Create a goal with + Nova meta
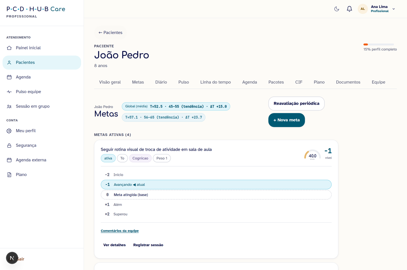407x270 pixels. pyautogui.click(x=286, y=120)
